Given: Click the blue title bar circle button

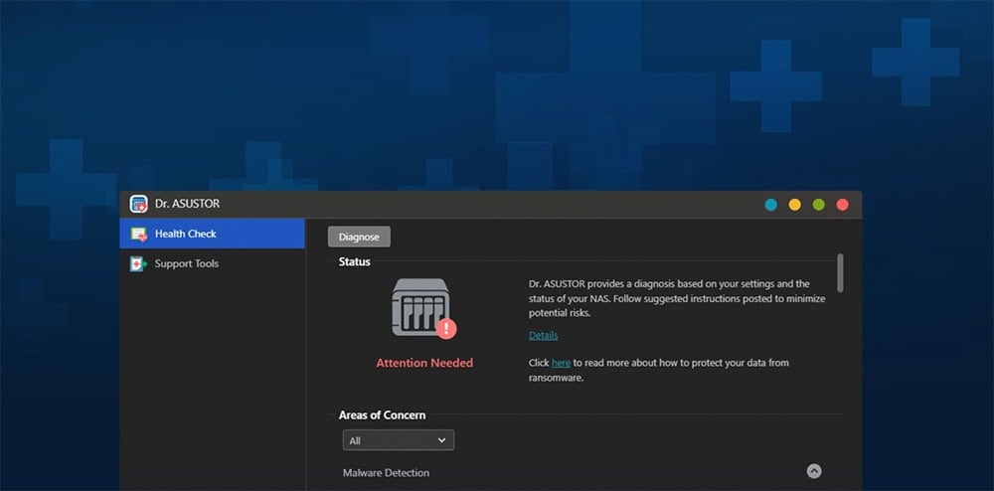Looking at the screenshot, I should [771, 205].
